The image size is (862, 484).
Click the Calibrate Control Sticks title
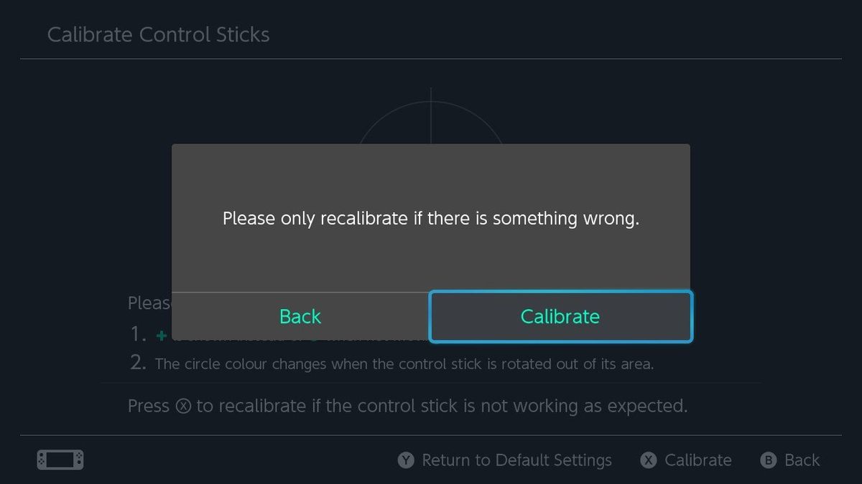159,34
